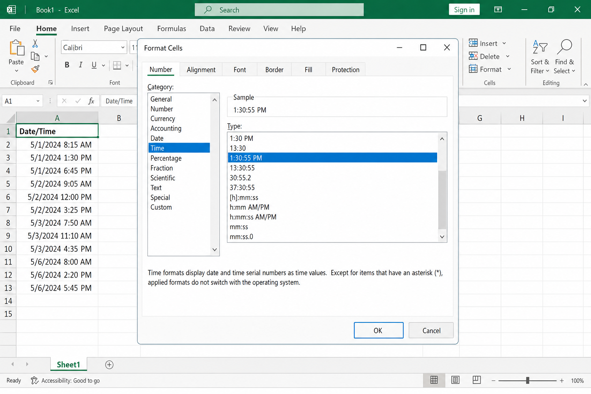Open the font name Calibri dropdown
Viewport: 591px width, 394px height.
pyautogui.click(x=123, y=48)
